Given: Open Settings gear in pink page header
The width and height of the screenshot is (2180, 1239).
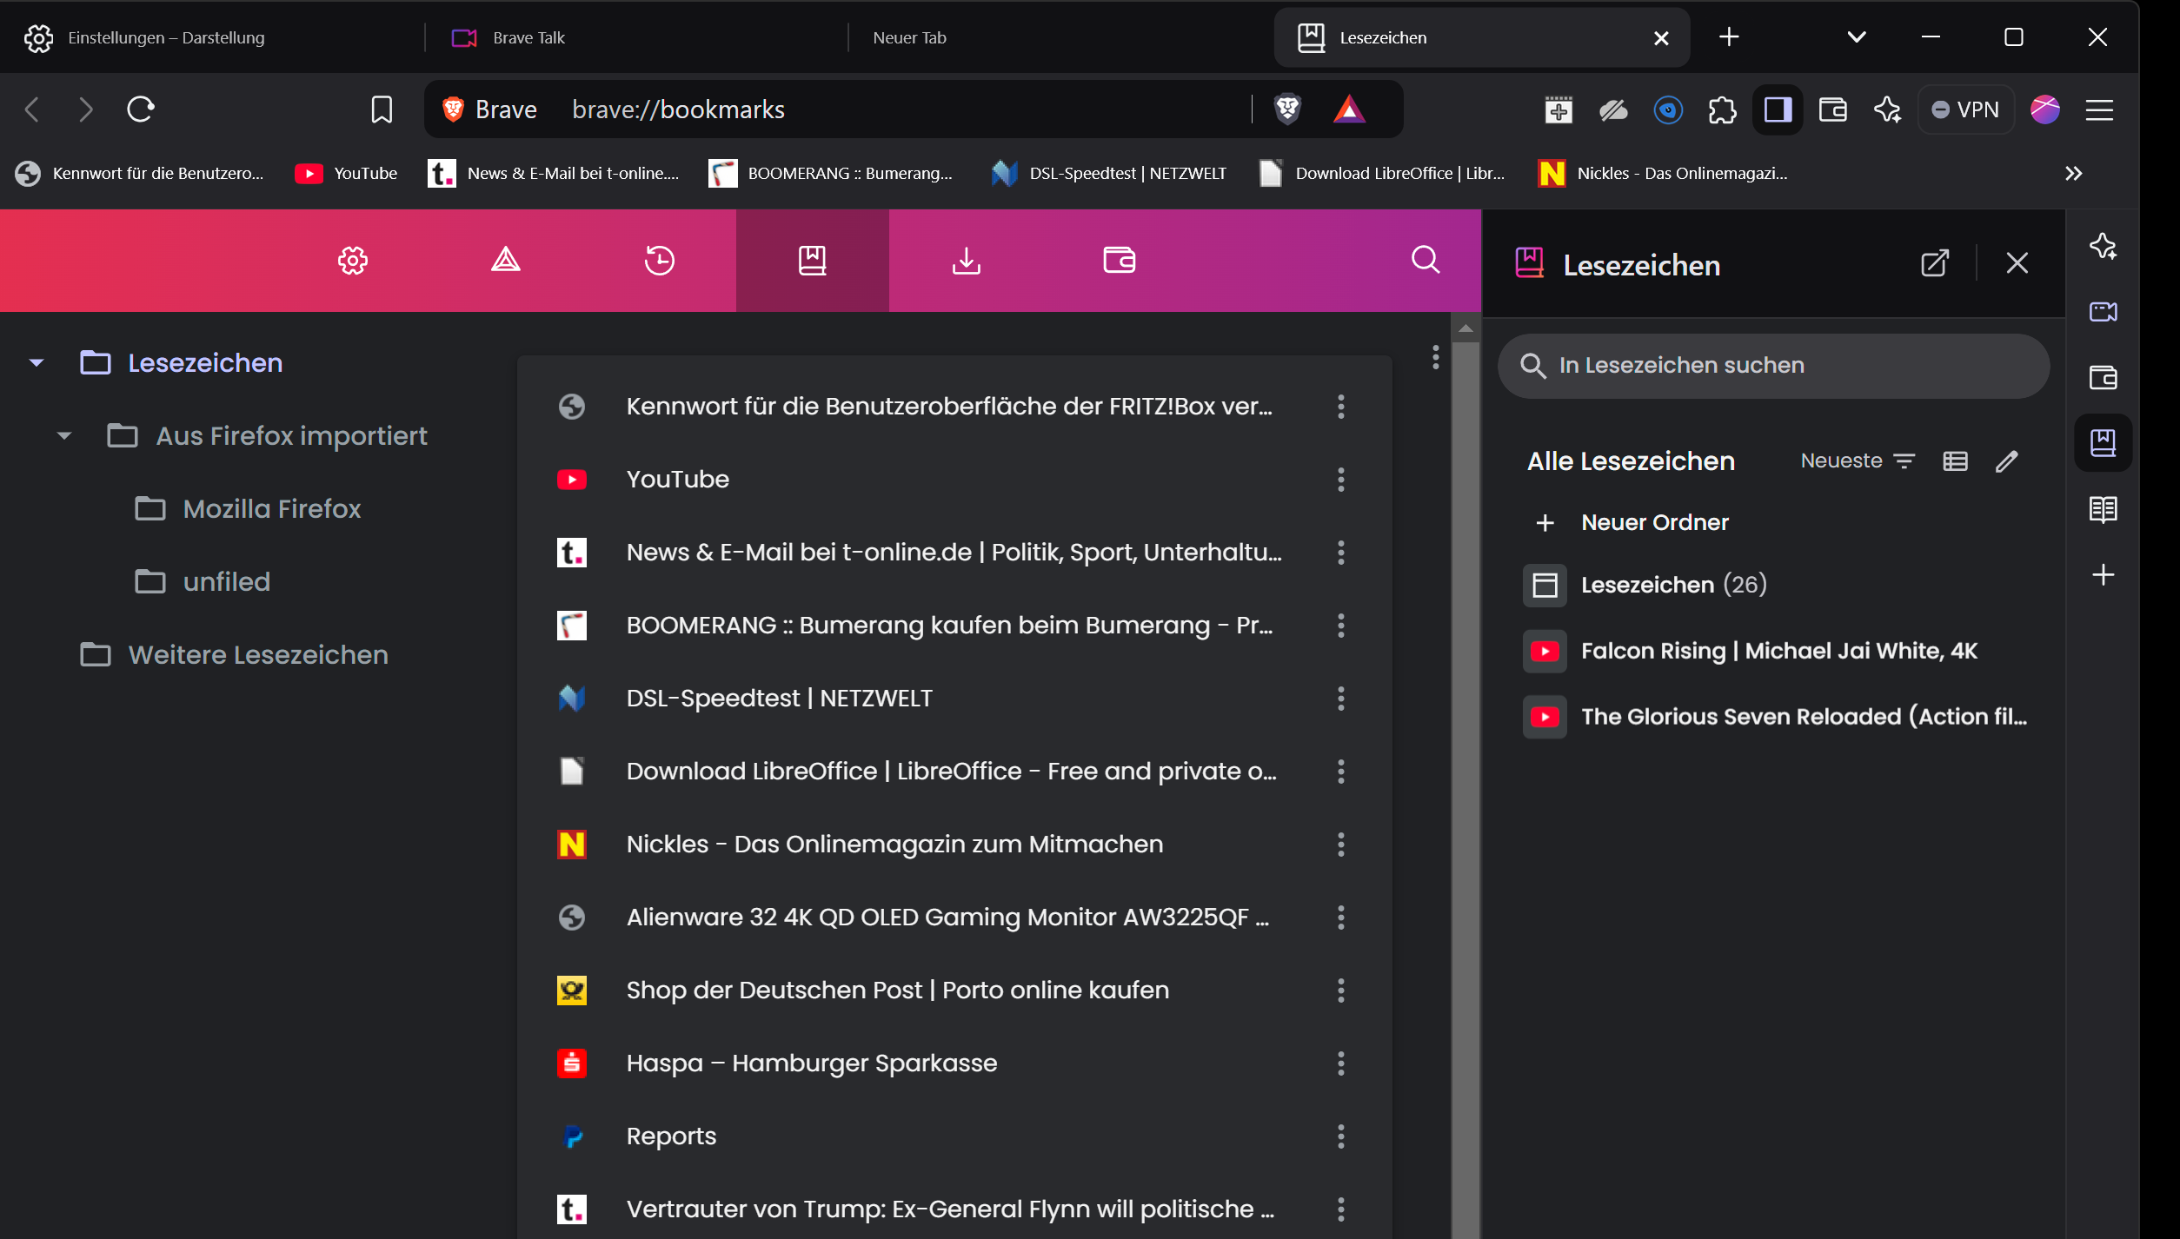Looking at the screenshot, I should coord(353,261).
